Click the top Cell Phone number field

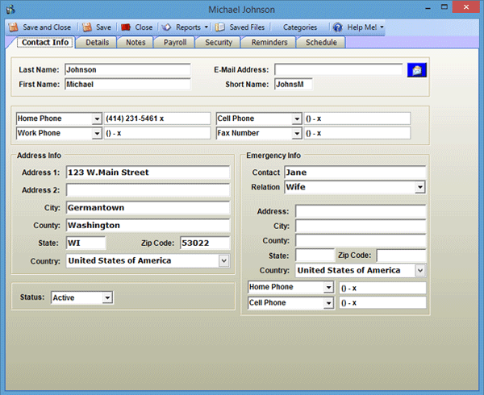coord(357,118)
